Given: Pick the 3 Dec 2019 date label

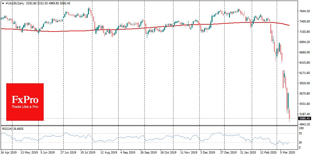Looking at the screenshot, I should tap(207, 153).
